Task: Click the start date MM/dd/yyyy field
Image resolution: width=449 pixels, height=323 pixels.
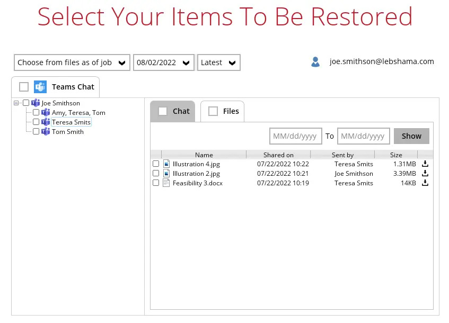Action: [295, 136]
